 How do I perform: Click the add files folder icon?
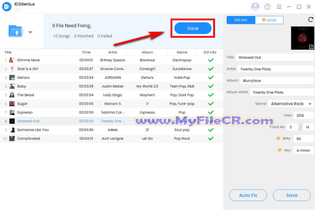coord(16,31)
